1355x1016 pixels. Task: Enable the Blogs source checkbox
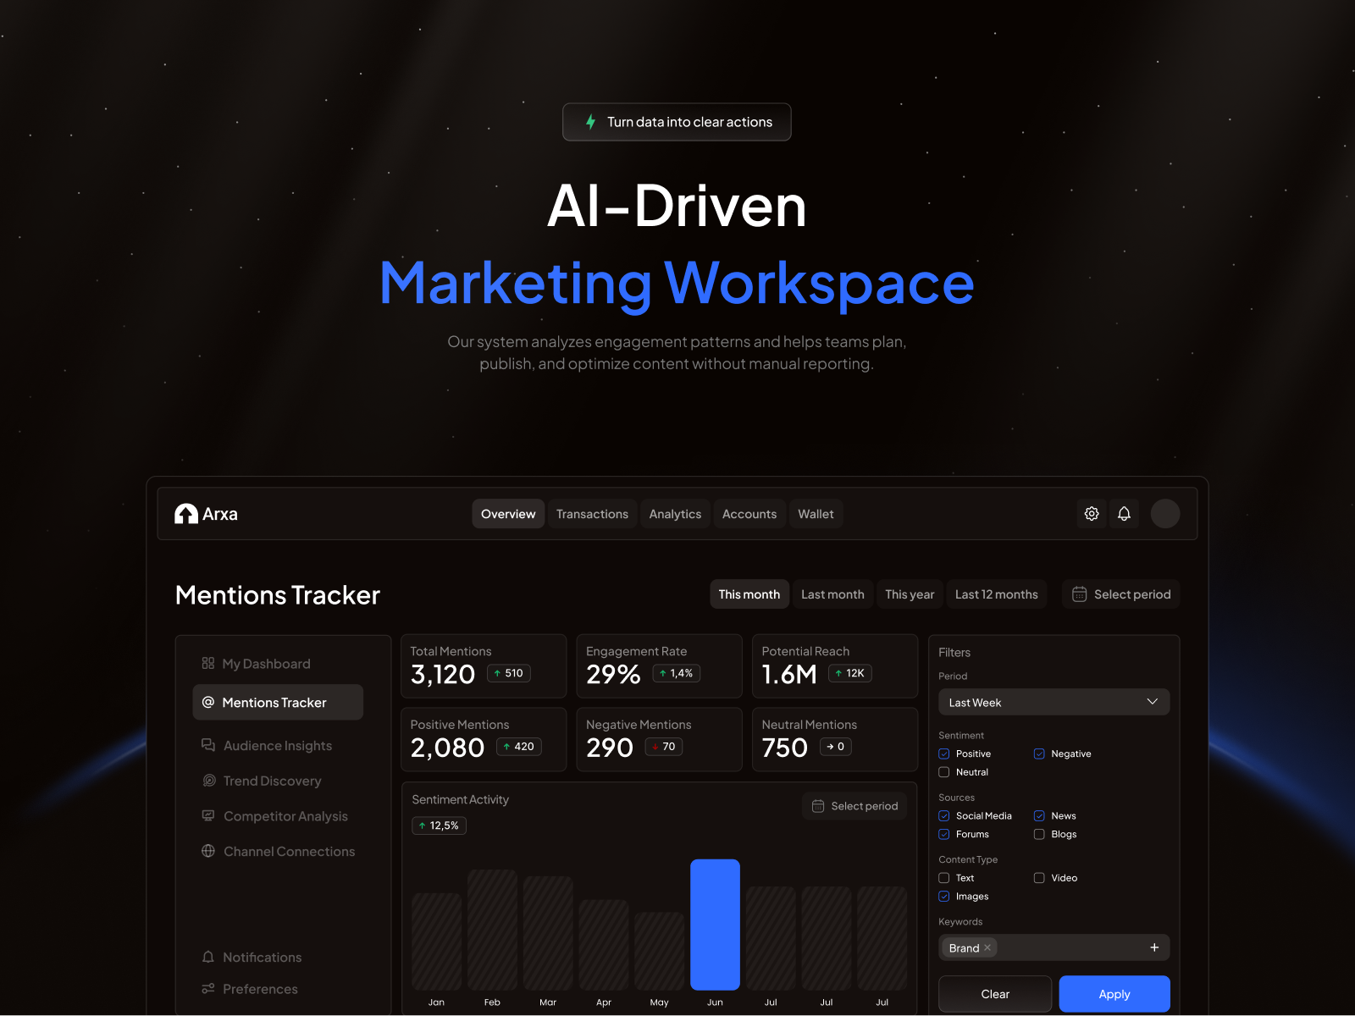click(x=1039, y=834)
